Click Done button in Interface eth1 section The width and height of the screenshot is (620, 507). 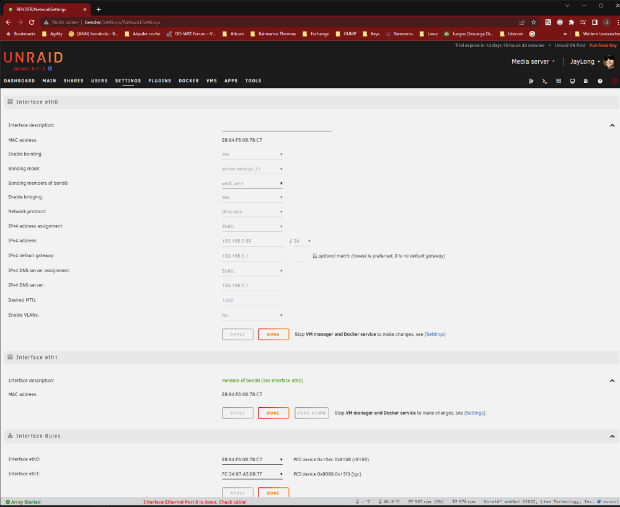click(x=273, y=413)
